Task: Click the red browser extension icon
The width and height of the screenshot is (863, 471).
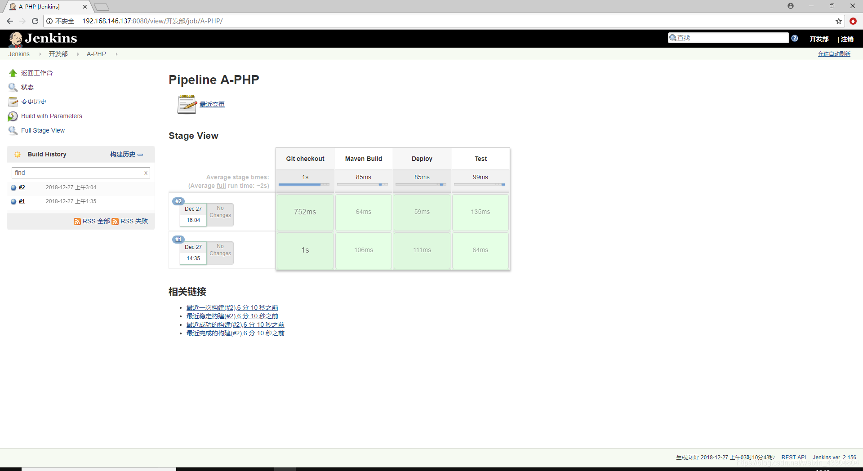Action: (x=853, y=21)
